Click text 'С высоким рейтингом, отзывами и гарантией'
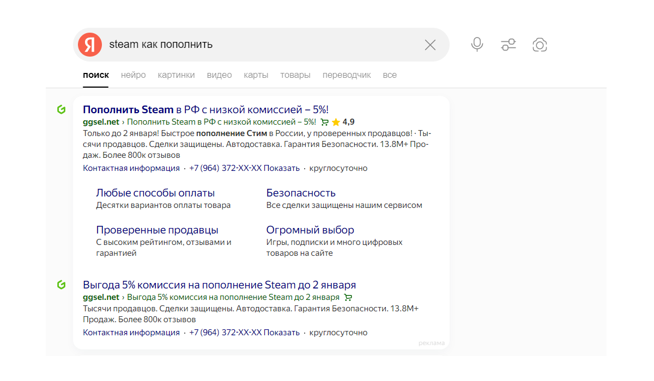The image size is (654, 381). point(163,248)
